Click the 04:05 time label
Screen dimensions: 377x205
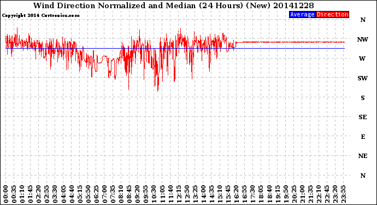[x=63, y=194]
